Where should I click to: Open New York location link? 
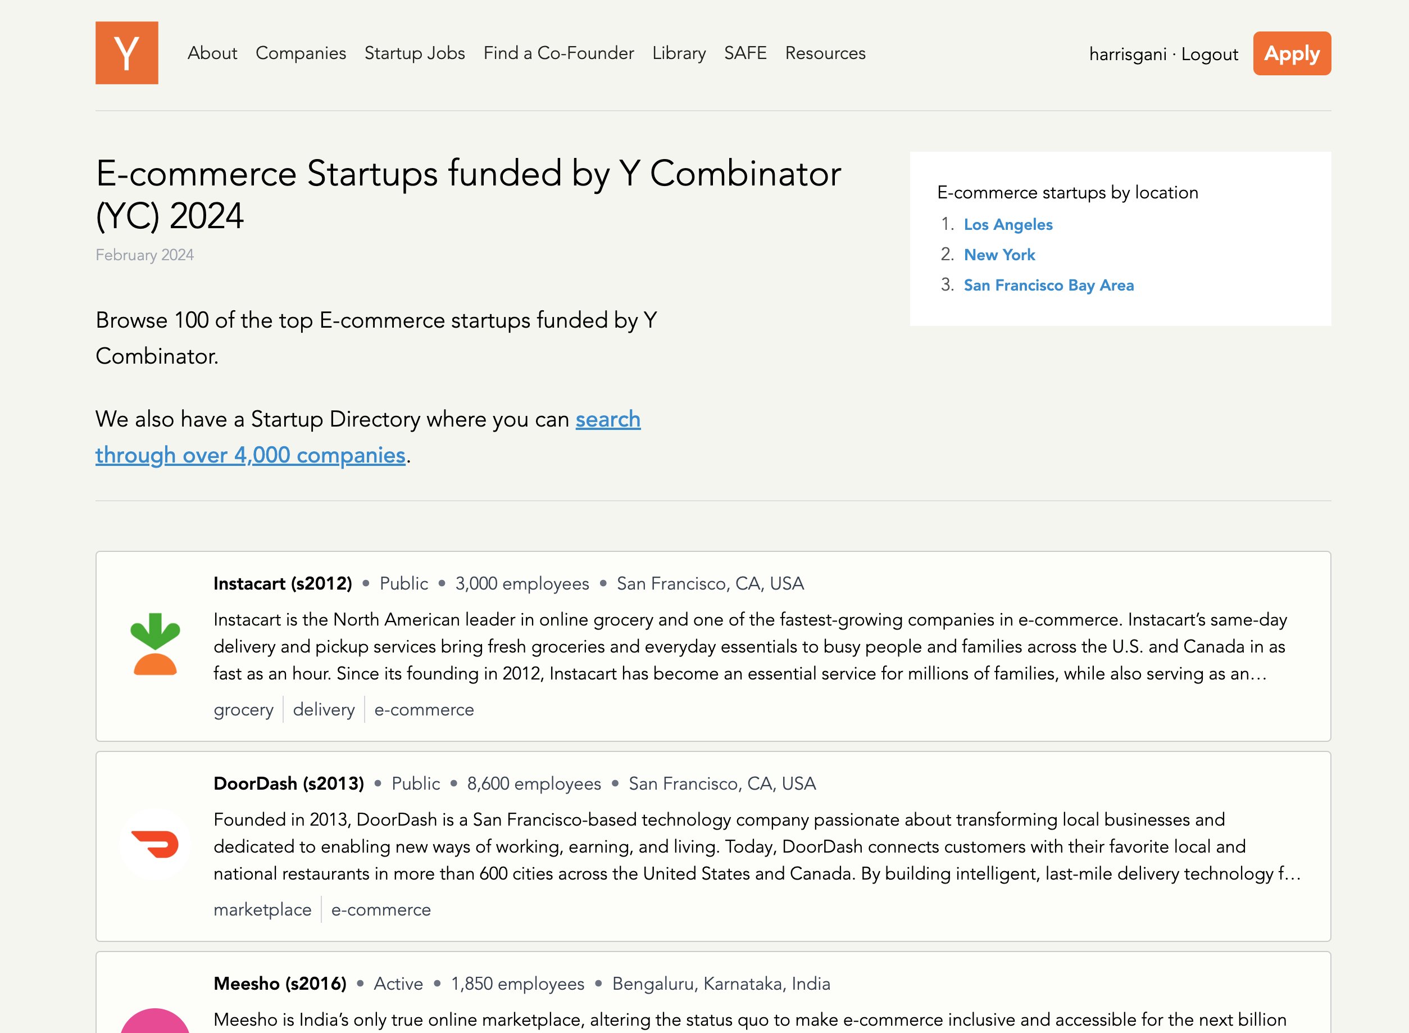tap(999, 255)
